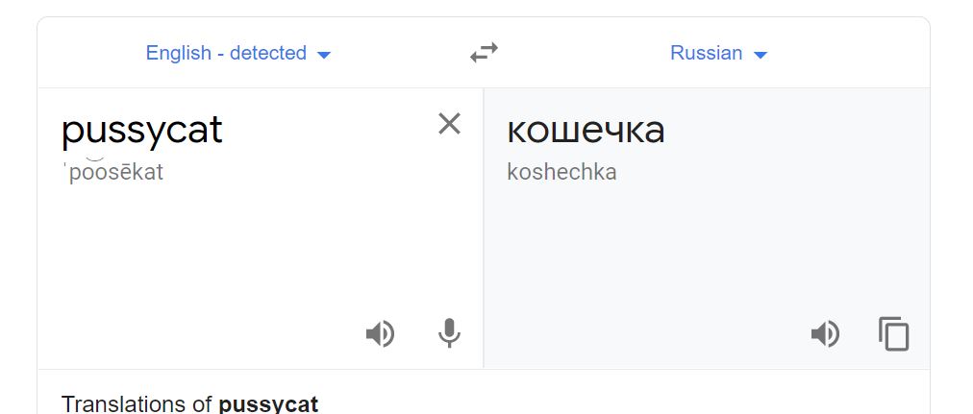
Task: Select the 'Russian' target language label
Action: pos(706,53)
